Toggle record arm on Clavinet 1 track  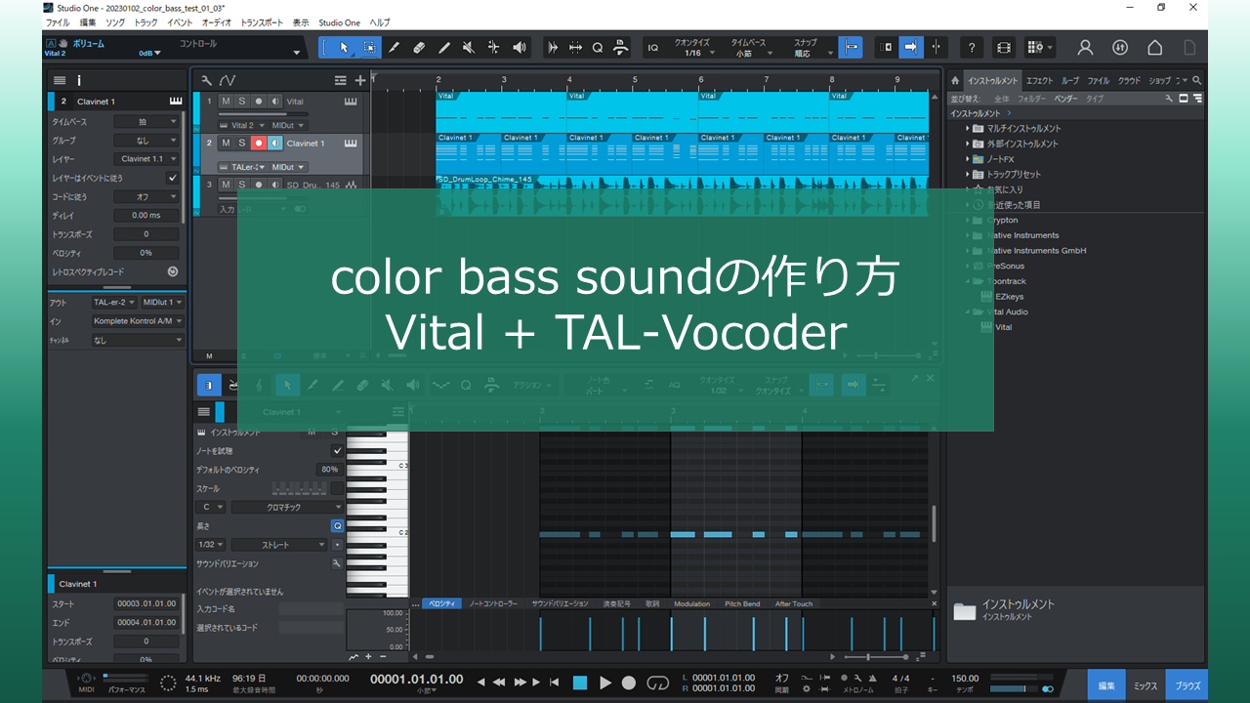259,143
